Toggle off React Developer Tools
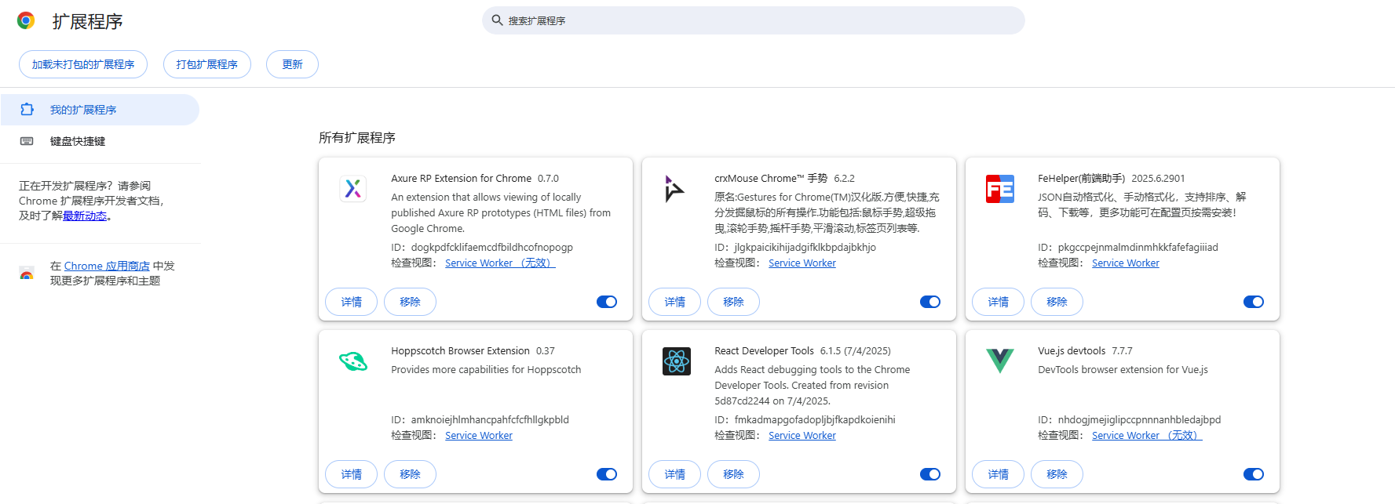 (x=930, y=474)
